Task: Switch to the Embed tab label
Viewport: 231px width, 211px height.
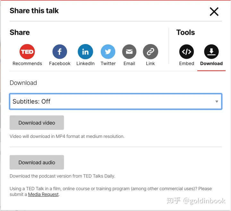Action: click(186, 63)
